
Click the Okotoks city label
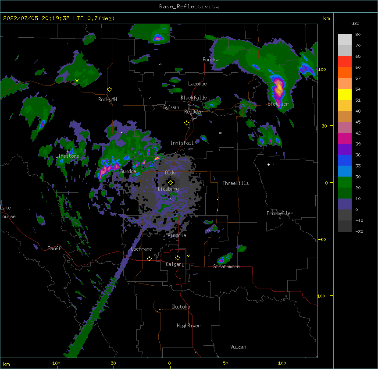tap(181, 307)
